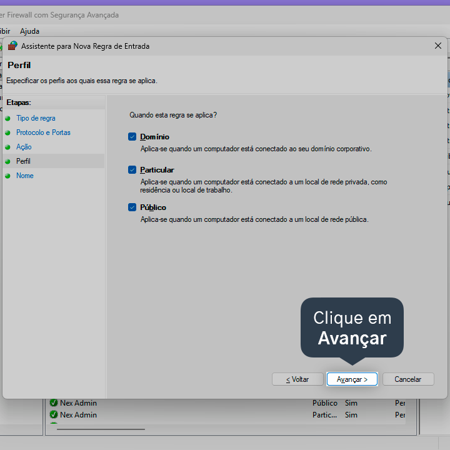The width and height of the screenshot is (450, 450).
Task: Click green bullet beside Tipo de regra
Action: 7,118
